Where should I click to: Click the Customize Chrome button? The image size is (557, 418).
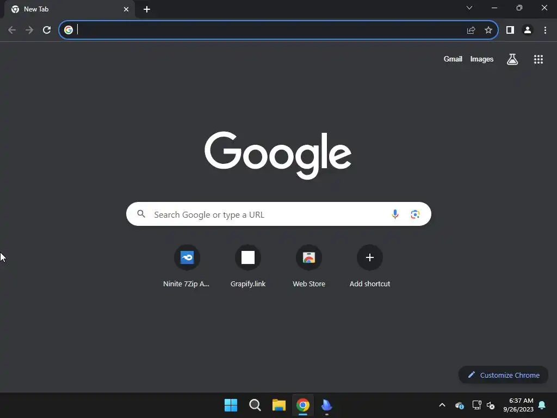[x=503, y=375]
